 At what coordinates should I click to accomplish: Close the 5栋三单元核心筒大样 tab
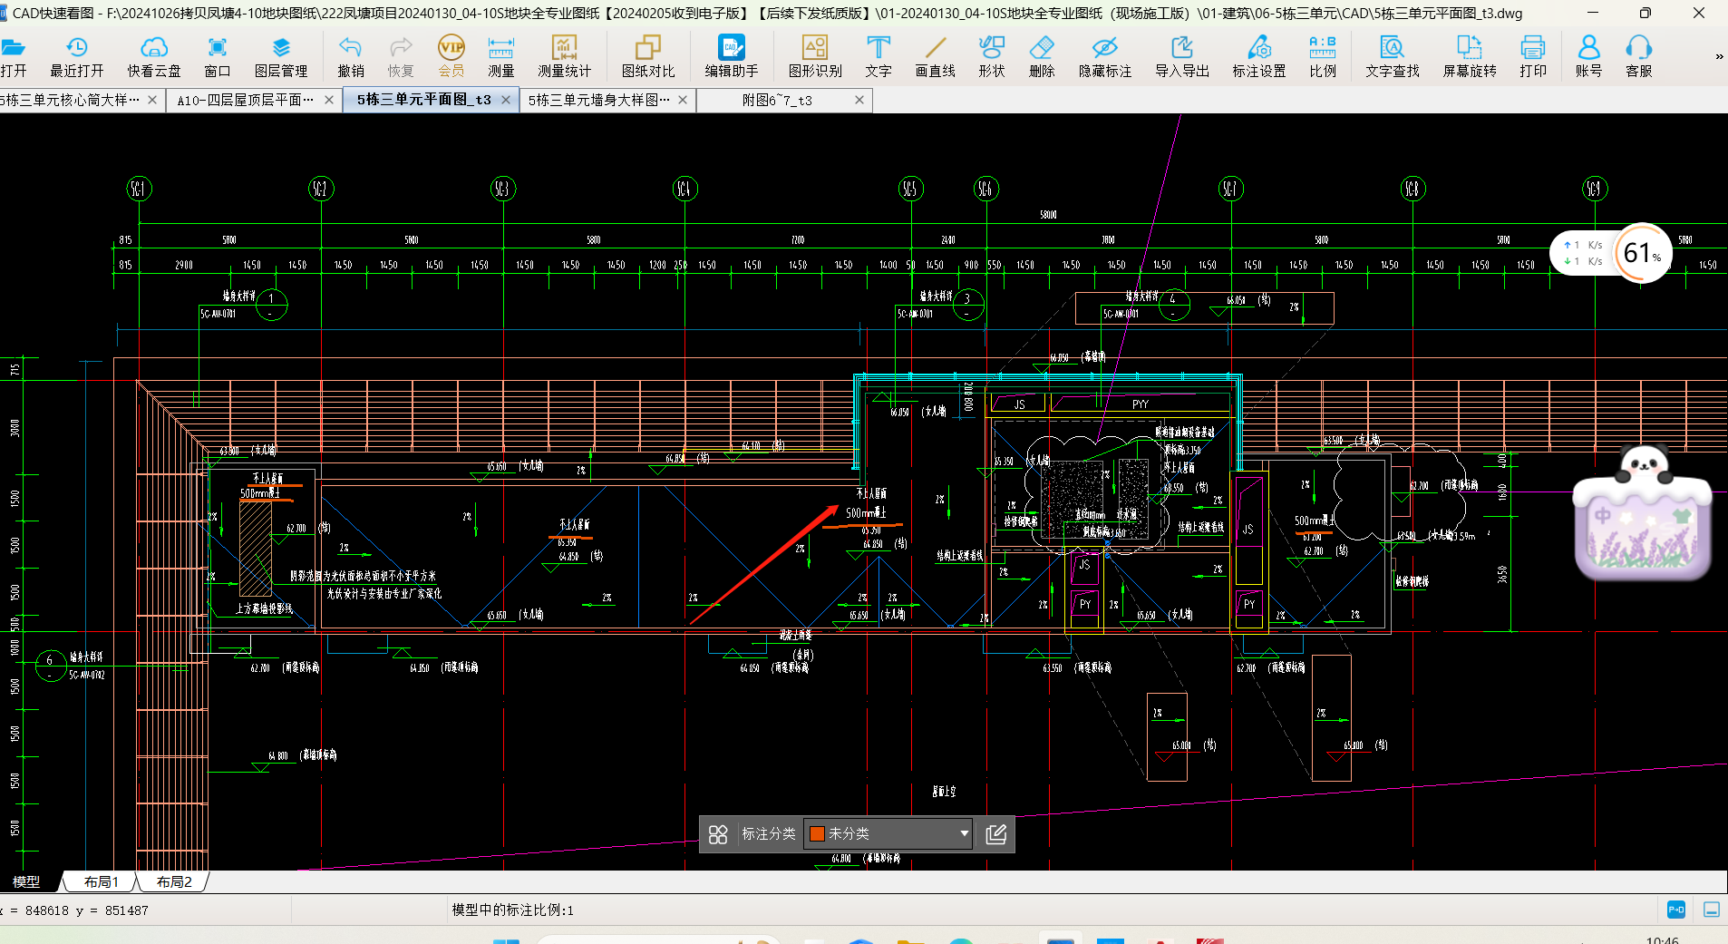coord(152,100)
